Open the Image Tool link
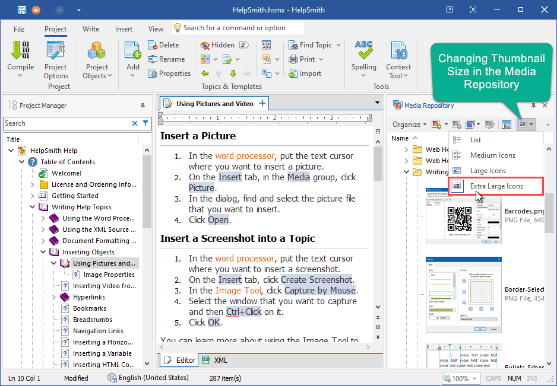This screenshot has width=557, height=386. [238, 291]
